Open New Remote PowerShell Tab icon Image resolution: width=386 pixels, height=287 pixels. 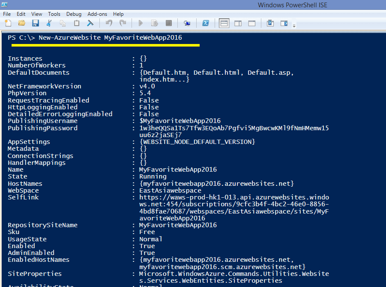pos(187,23)
